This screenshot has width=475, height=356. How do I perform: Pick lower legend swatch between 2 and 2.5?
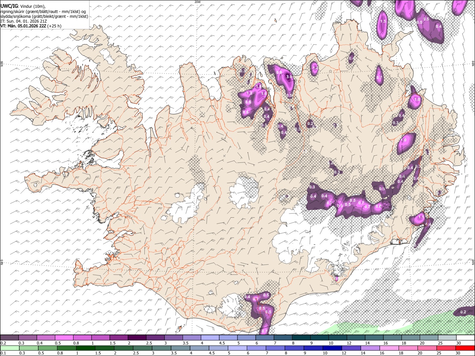[123, 348]
